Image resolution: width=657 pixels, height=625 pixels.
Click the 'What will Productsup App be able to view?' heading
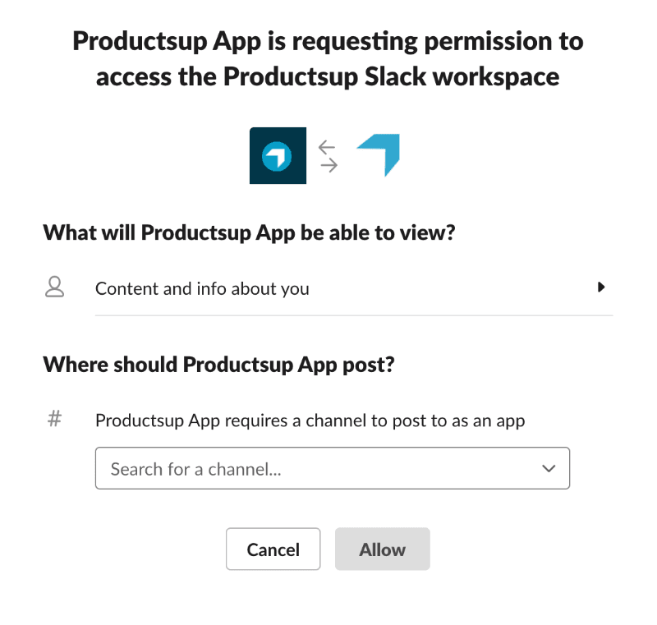pyautogui.click(x=249, y=232)
